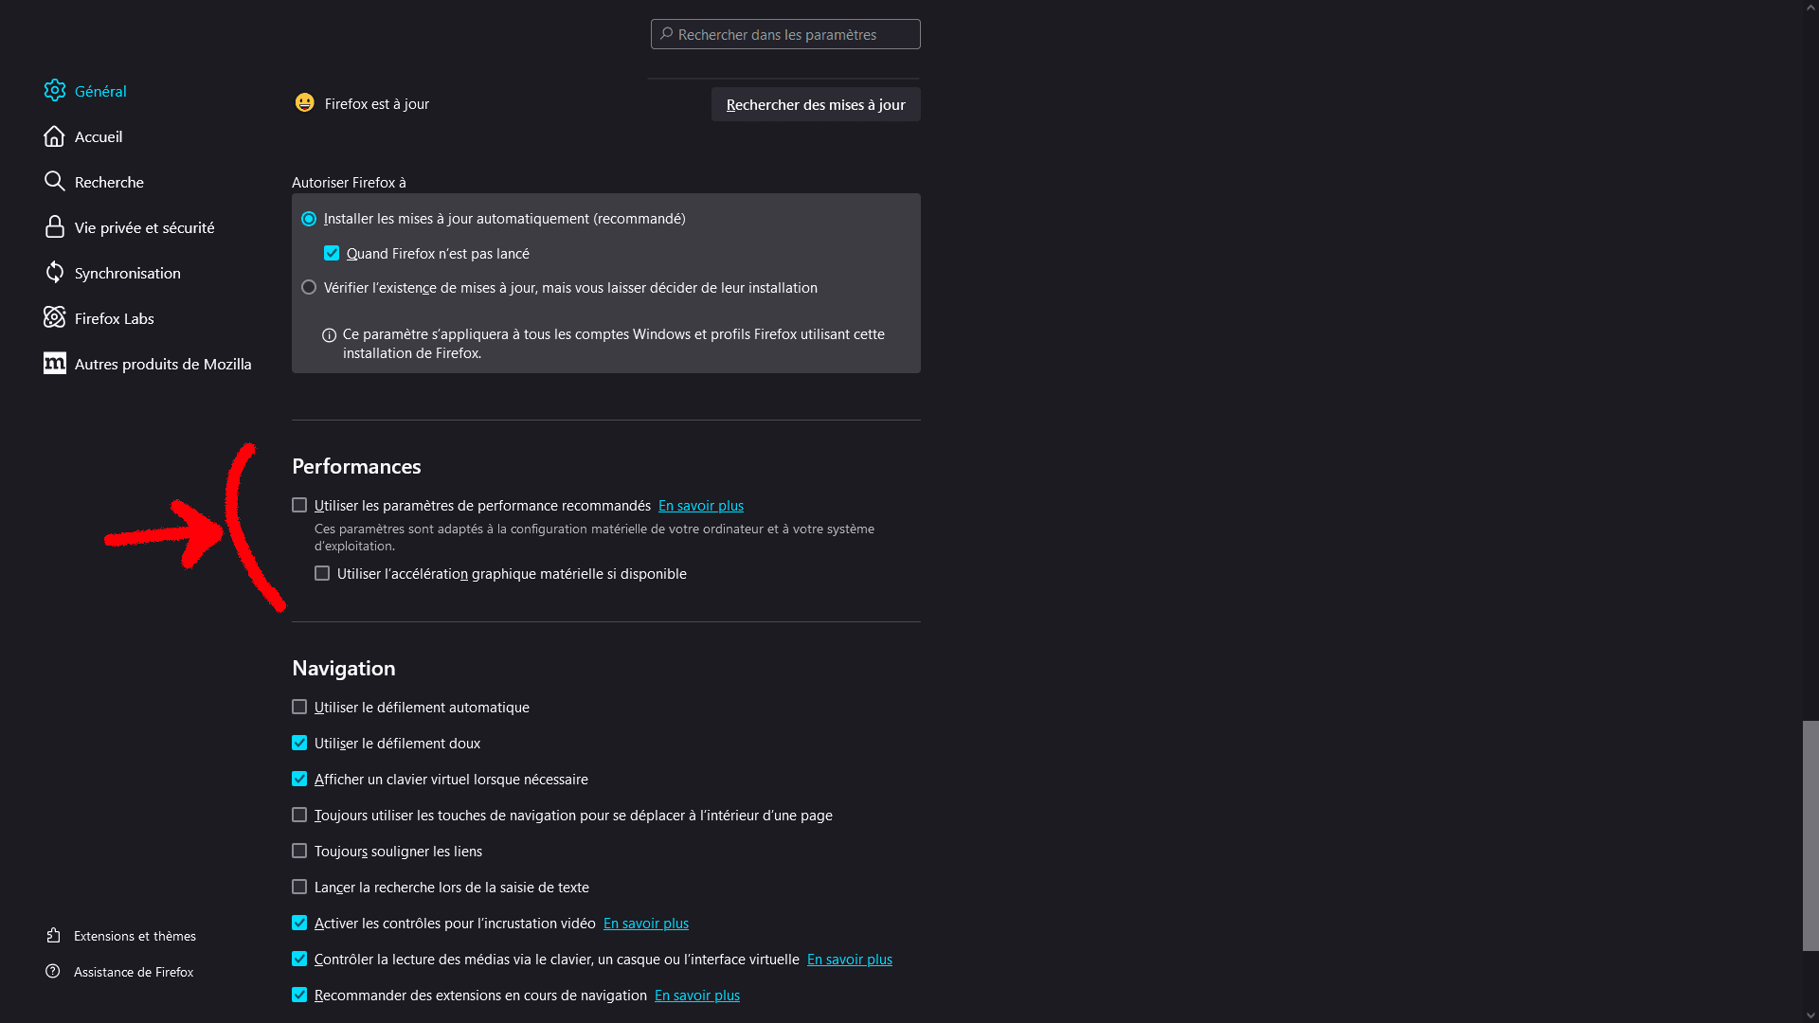Open the privacy lock icon
Image resolution: width=1819 pixels, height=1023 pixels.
click(55, 227)
